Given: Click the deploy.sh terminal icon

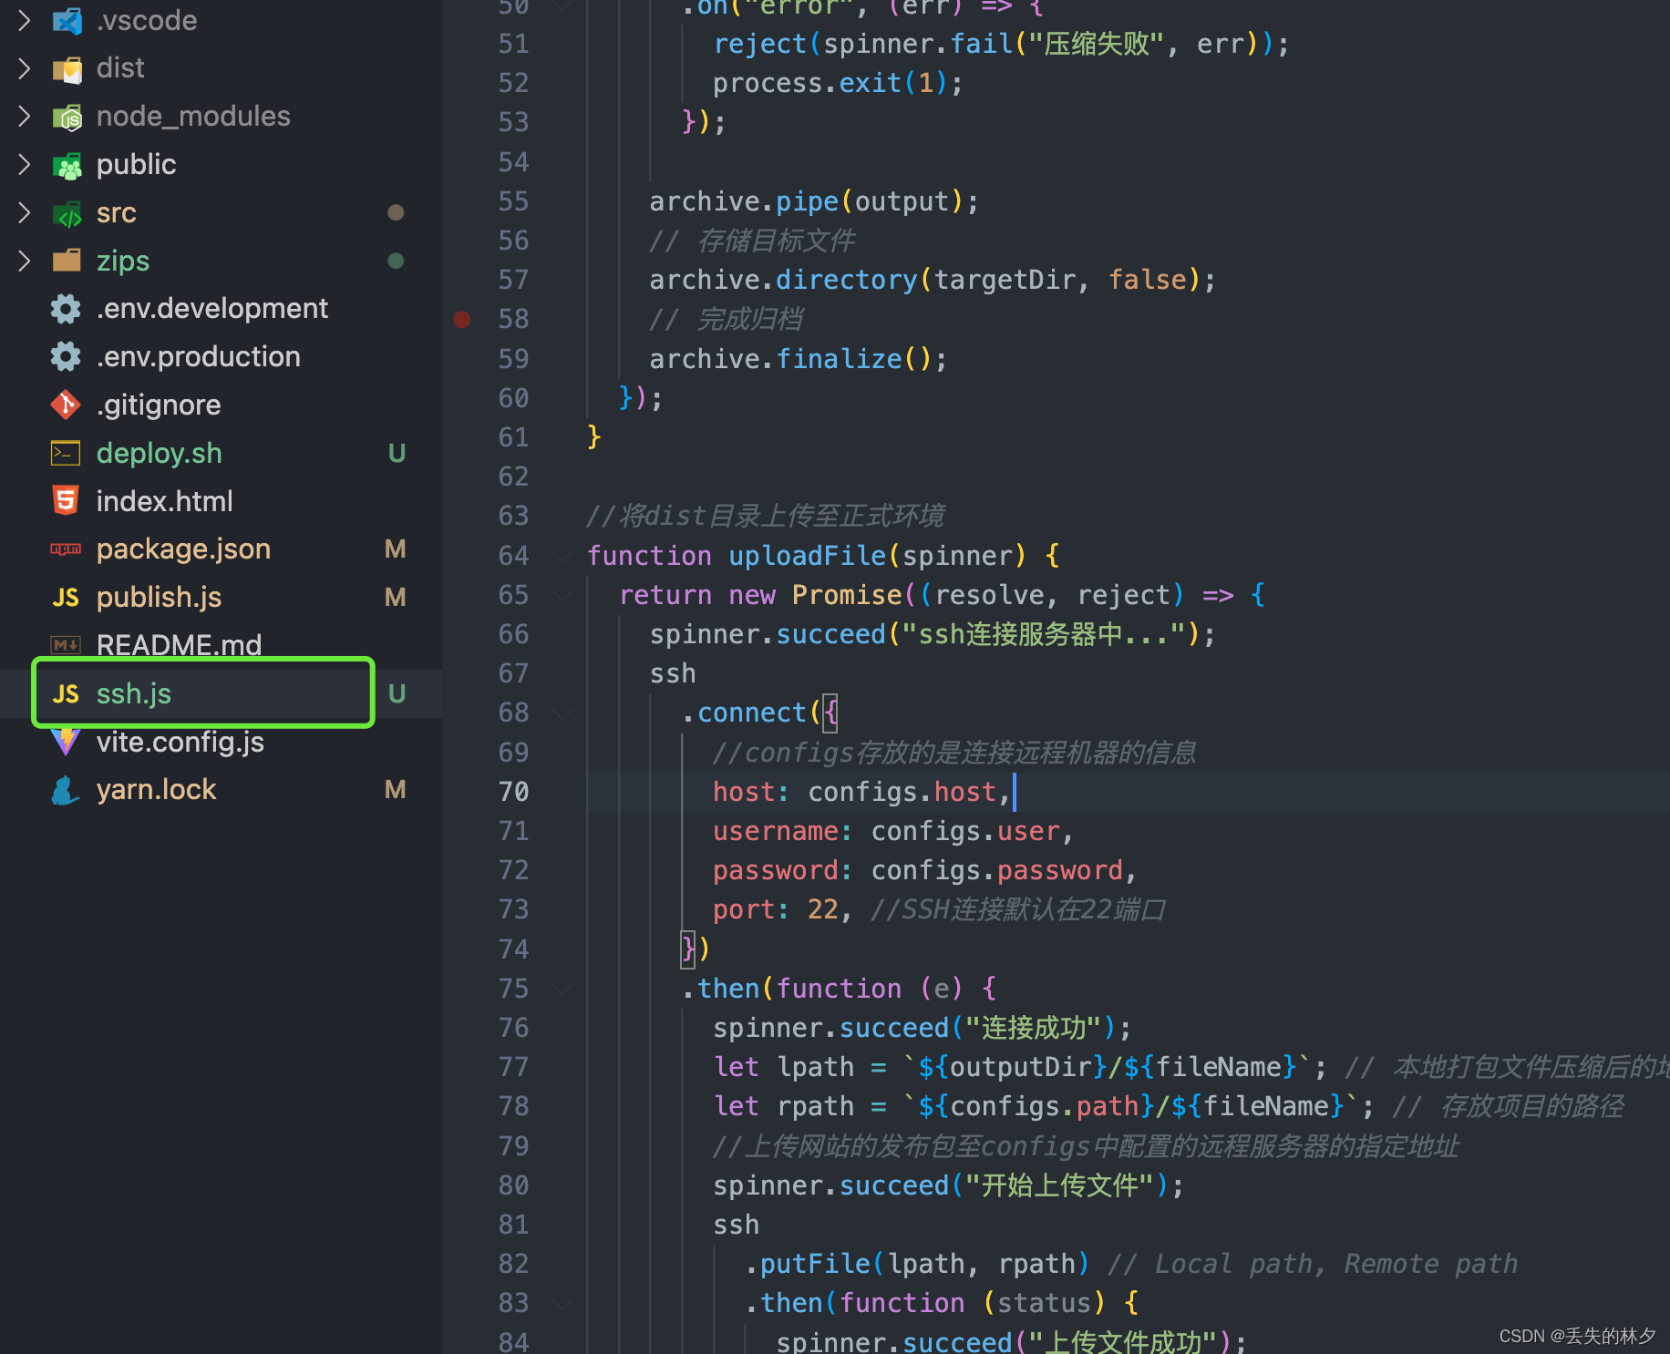Looking at the screenshot, I should 66,453.
